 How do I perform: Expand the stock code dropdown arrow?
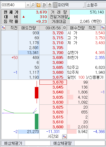pos(28,5)
